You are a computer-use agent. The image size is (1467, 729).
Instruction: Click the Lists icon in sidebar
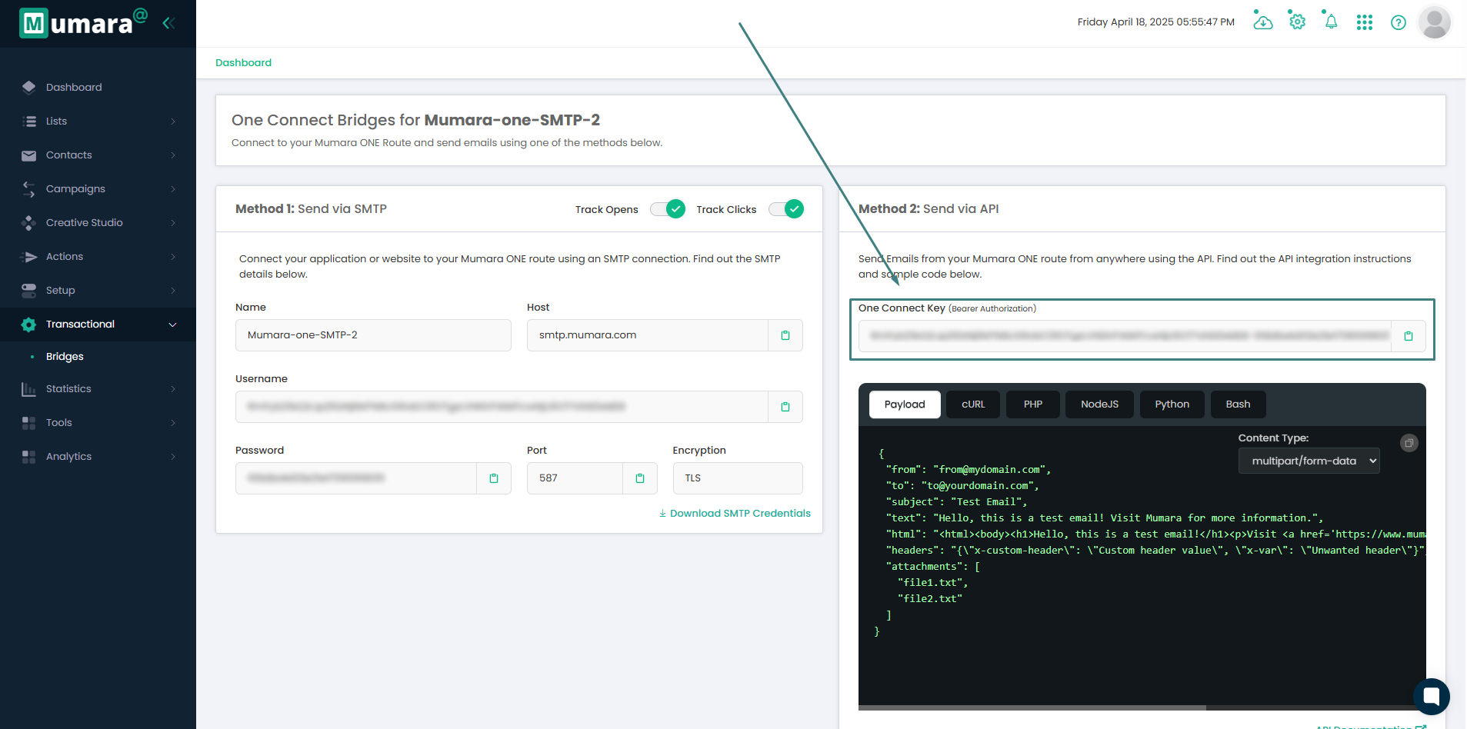(29, 121)
